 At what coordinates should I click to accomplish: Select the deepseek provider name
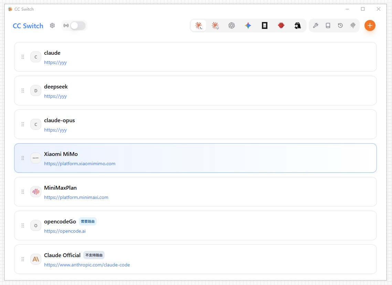(56, 87)
